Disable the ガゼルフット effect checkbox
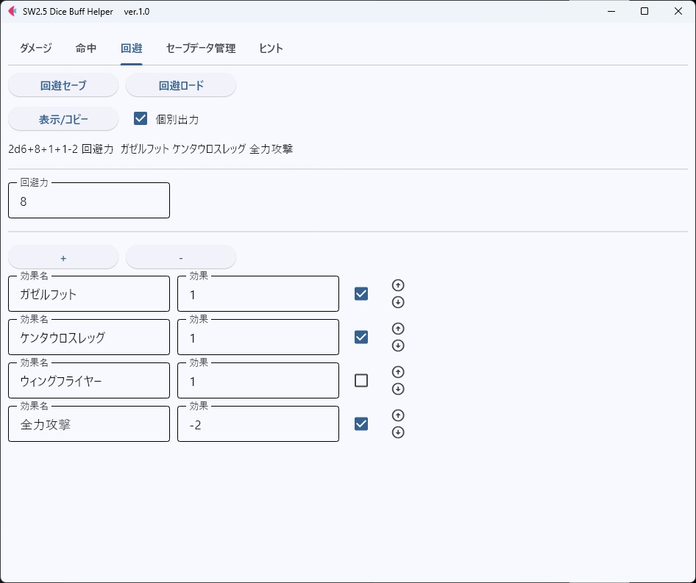This screenshot has width=696, height=583. 361,293
